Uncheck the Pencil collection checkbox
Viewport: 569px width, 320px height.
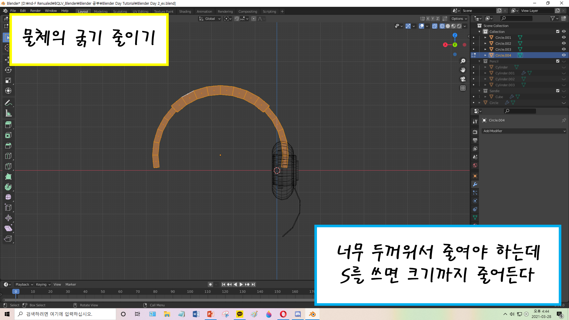[558, 61]
